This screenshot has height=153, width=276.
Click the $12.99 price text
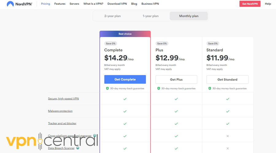click(167, 58)
